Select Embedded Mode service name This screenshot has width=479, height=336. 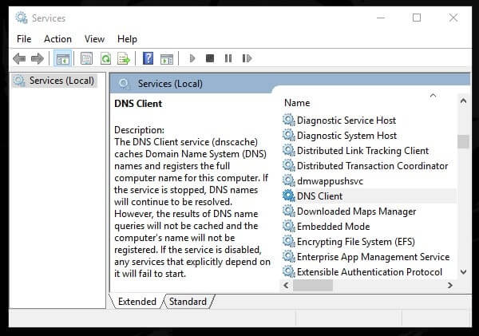[x=333, y=227]
